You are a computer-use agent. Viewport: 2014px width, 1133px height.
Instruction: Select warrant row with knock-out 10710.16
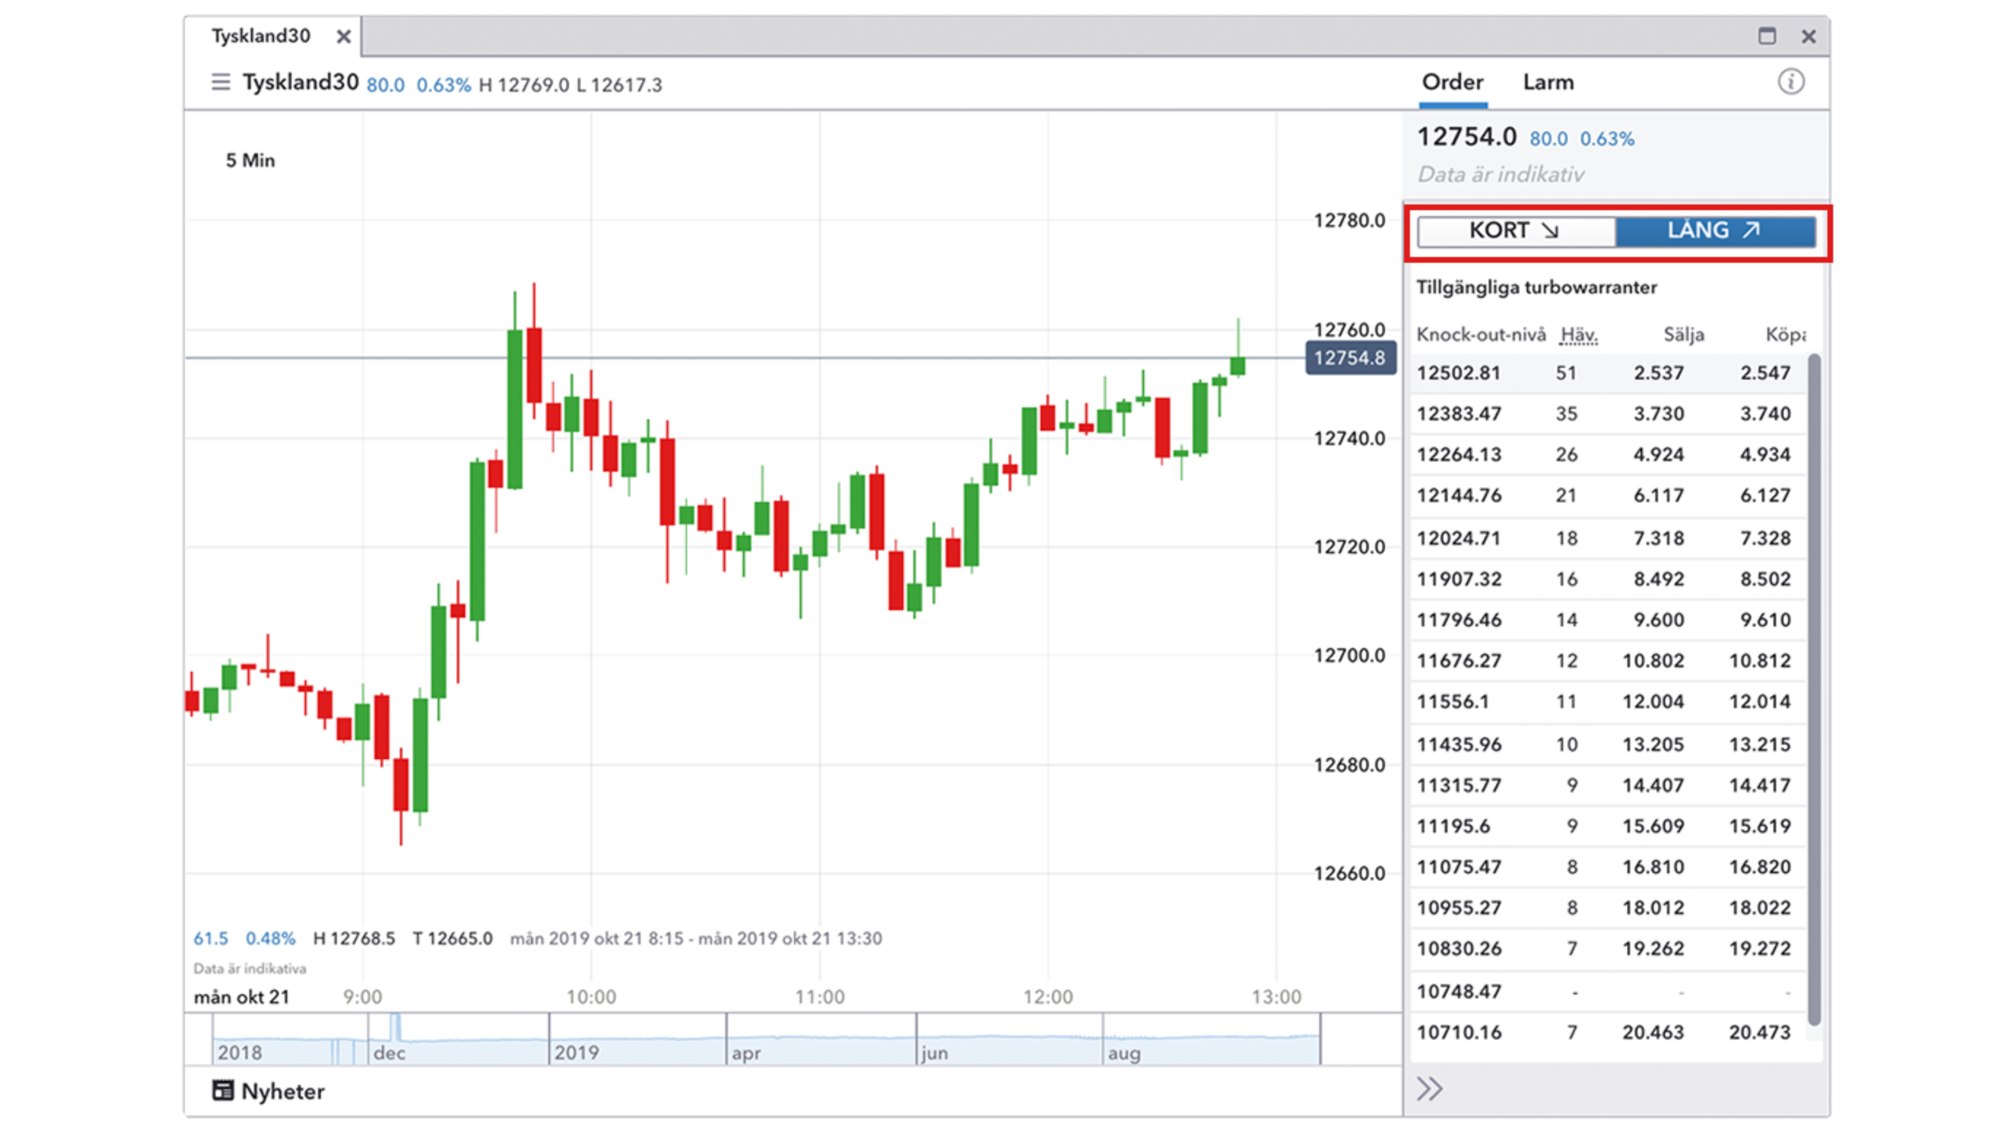click(1459, 1032)
